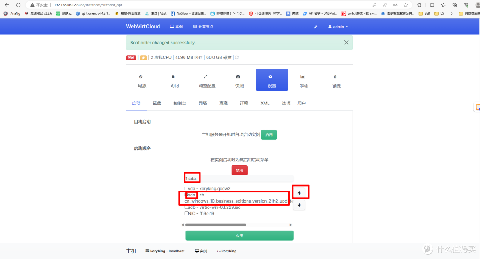Expand the bookmarks overflow chevron

click(x=451, y=13)
